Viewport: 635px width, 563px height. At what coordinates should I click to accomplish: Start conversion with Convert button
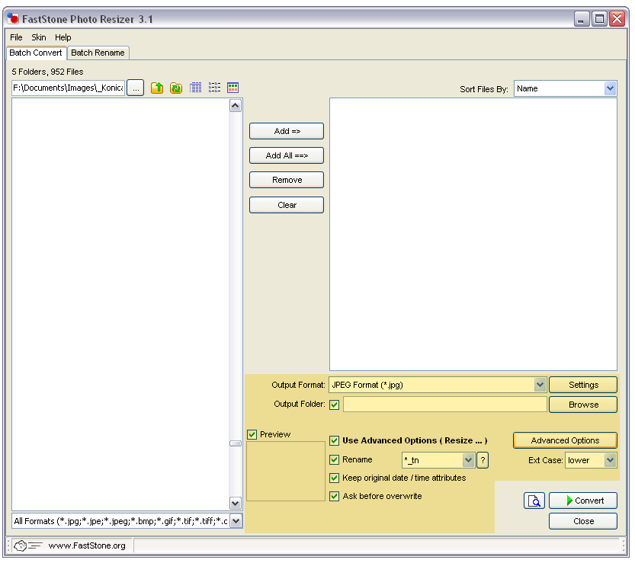tap(583, 501)
